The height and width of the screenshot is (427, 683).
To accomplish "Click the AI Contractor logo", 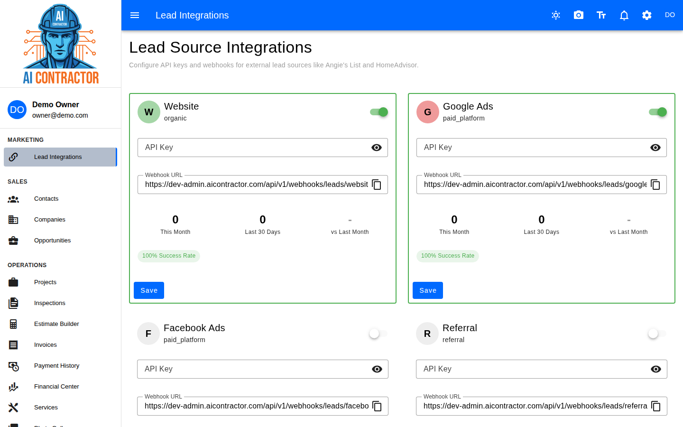I will coord(61,44).
